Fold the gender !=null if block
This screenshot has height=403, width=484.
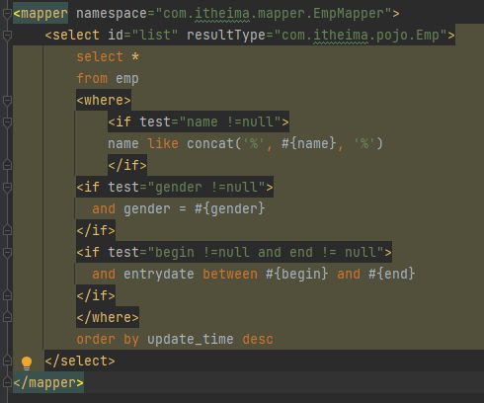(x=7, y=188)
